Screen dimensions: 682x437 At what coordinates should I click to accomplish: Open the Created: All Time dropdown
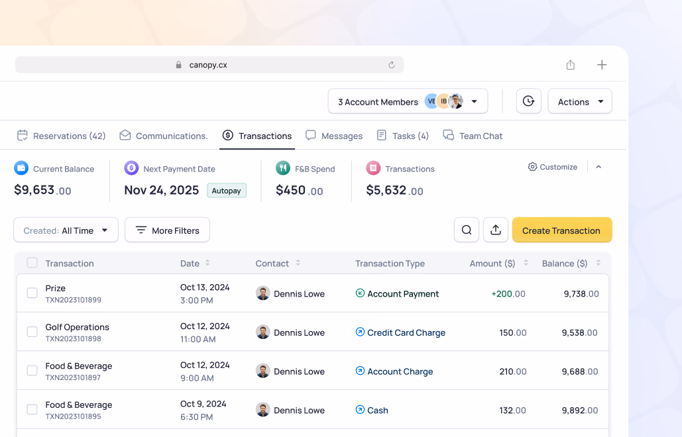tap(66, 230)
